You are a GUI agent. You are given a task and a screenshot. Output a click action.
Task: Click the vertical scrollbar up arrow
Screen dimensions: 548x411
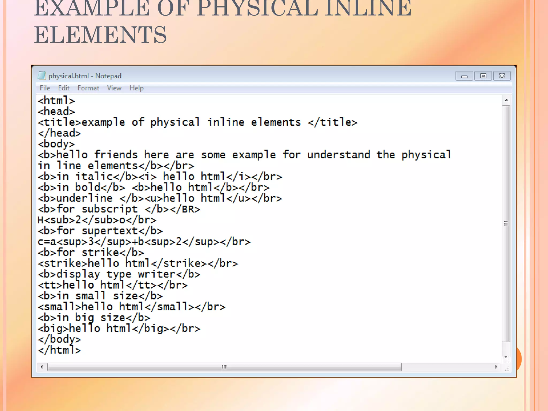pyautogui.click(x=506, y=100)
